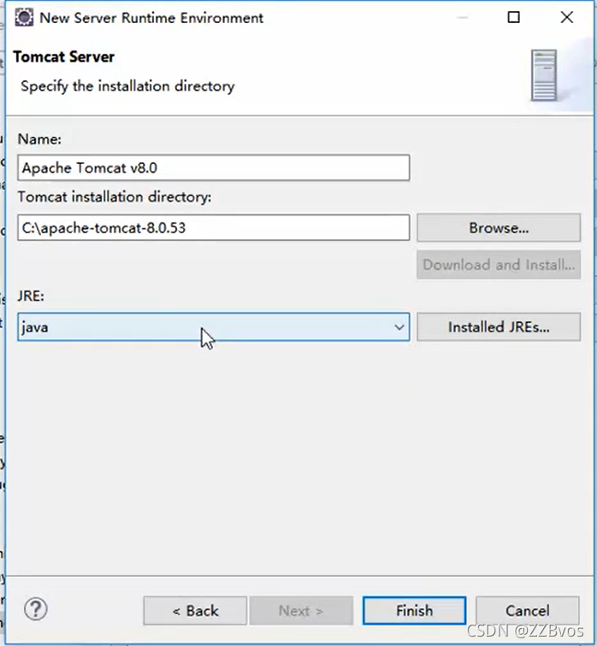Click 'Specify the installation directory' text
597x646 pixels.
(127, 86)
